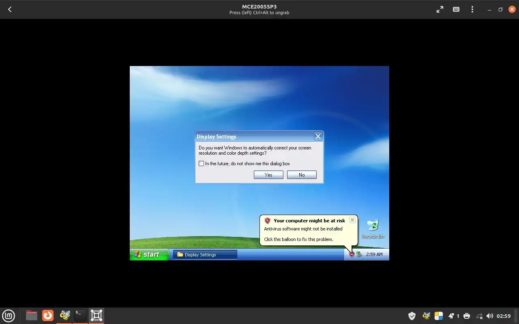
Task: Open the Linux Mint menu launcher
Action: (9, 315)
